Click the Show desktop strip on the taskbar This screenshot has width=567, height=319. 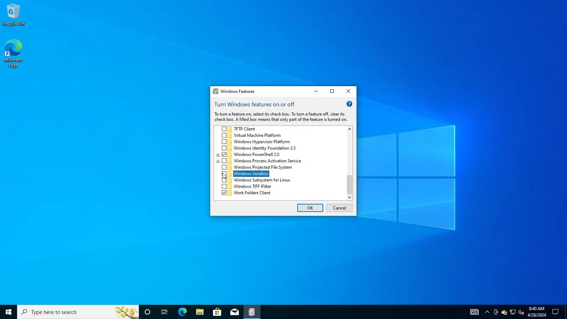tap(566, 312)
